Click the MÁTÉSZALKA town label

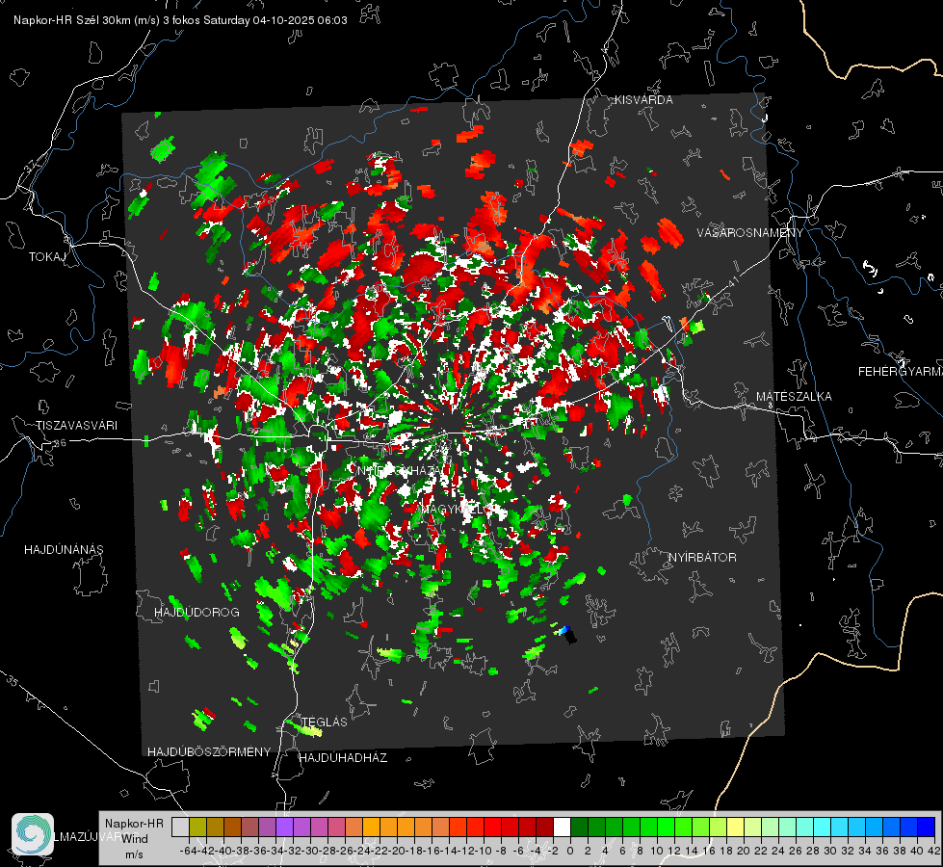coord(794,397)
